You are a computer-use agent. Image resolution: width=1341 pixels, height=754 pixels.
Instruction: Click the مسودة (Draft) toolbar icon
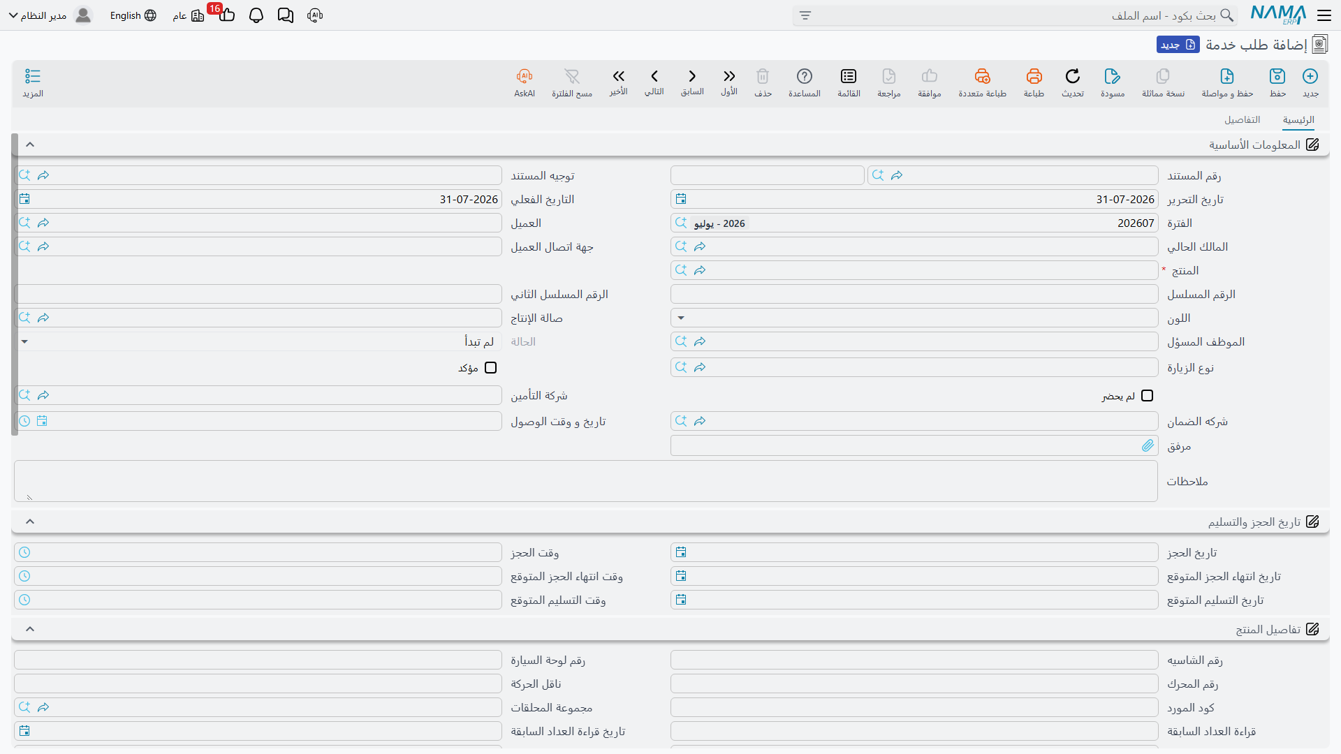pyautogui.click(x=1113, y=76)
